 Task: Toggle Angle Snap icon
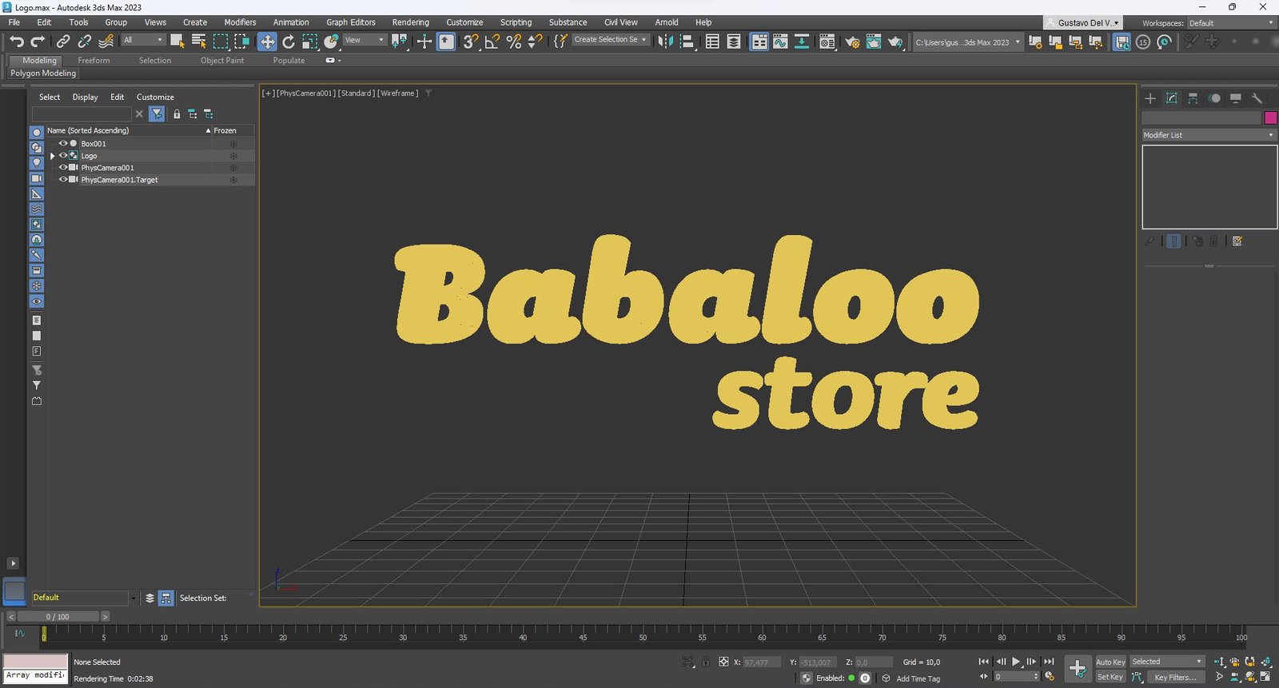pyautogui.click(x=492, y=41)
